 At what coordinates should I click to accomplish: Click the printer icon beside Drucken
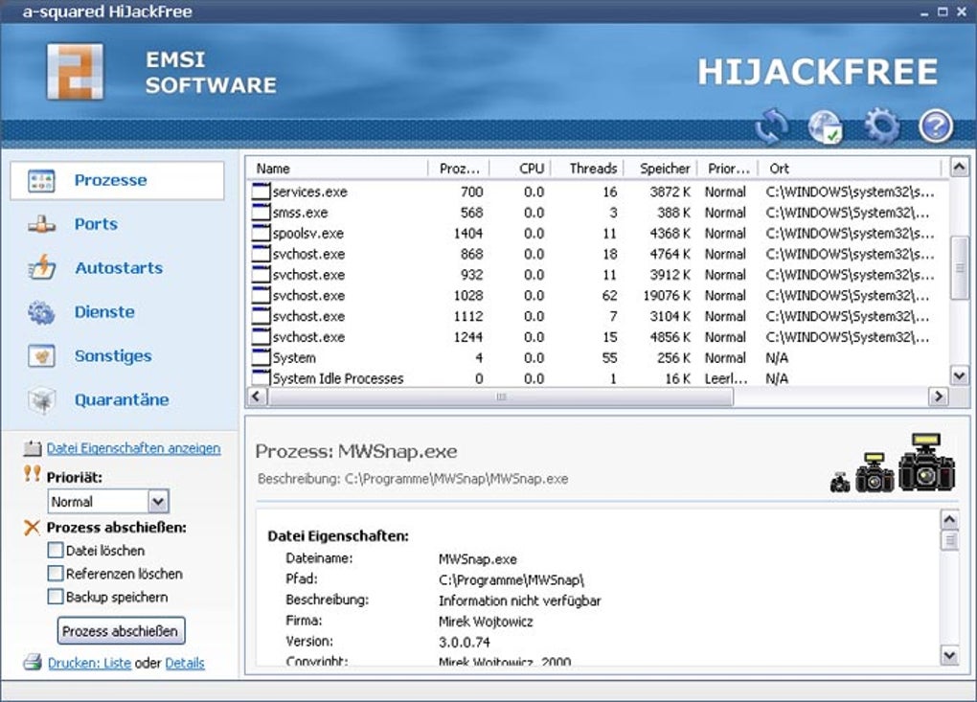pos(33,662)
